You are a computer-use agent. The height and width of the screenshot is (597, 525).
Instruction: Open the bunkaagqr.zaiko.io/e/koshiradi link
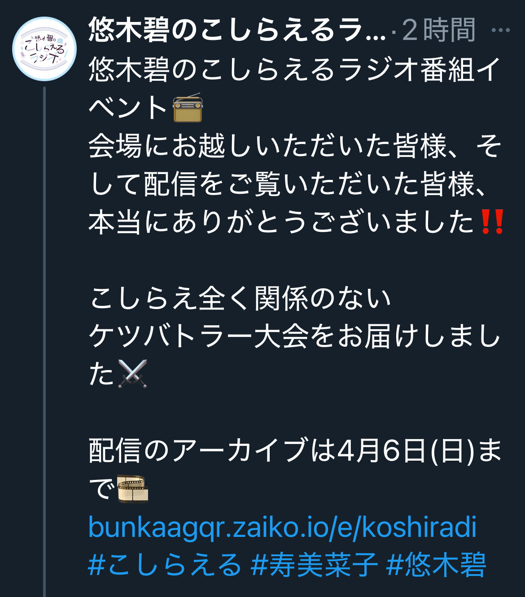(x=282, y=527)
